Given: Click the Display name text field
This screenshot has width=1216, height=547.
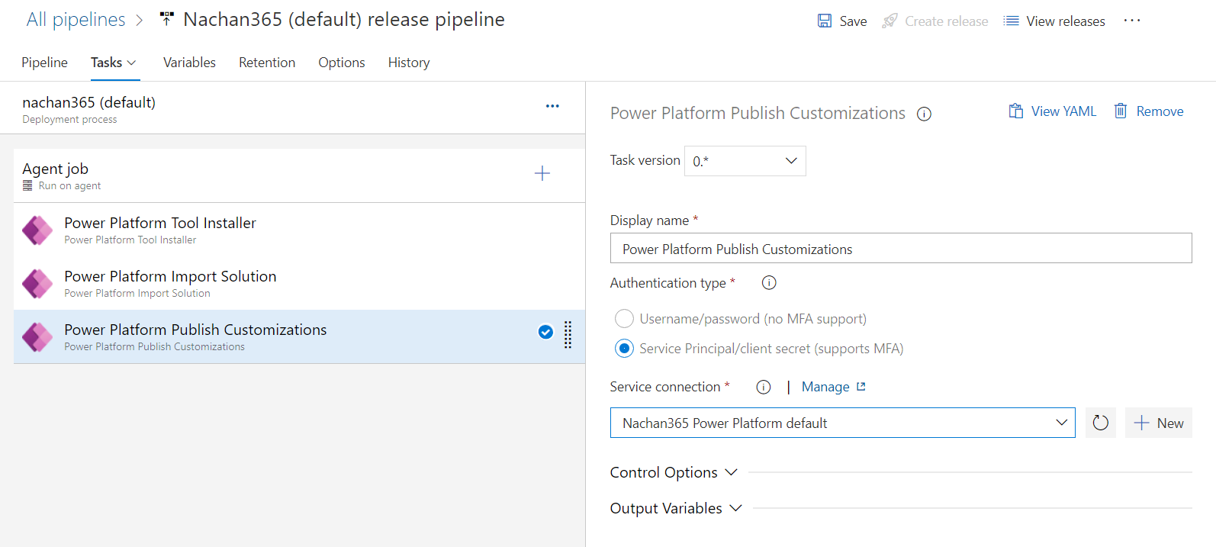Looking at the screenshot, I should click(900, 249).
